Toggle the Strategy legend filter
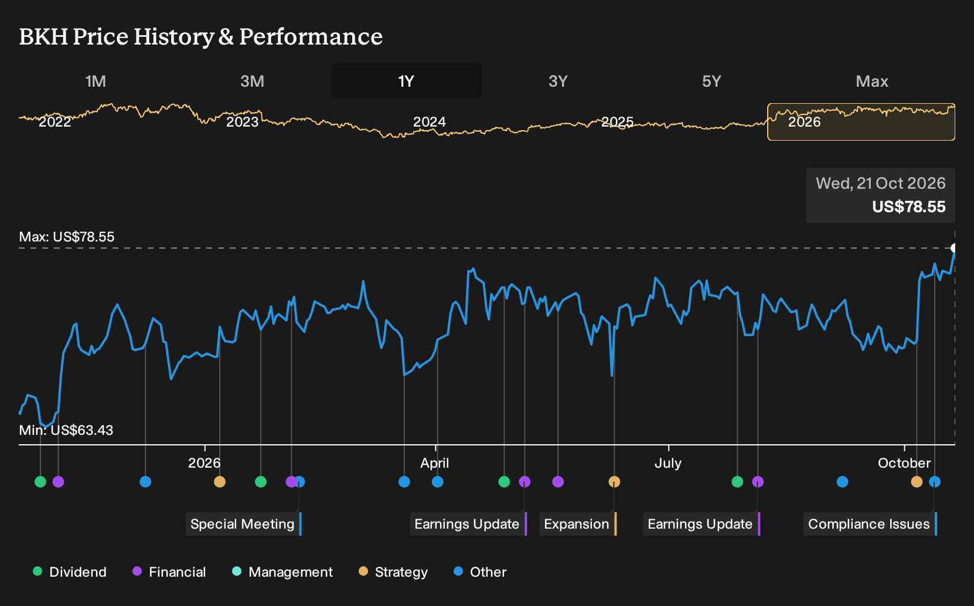 (393, 572)
